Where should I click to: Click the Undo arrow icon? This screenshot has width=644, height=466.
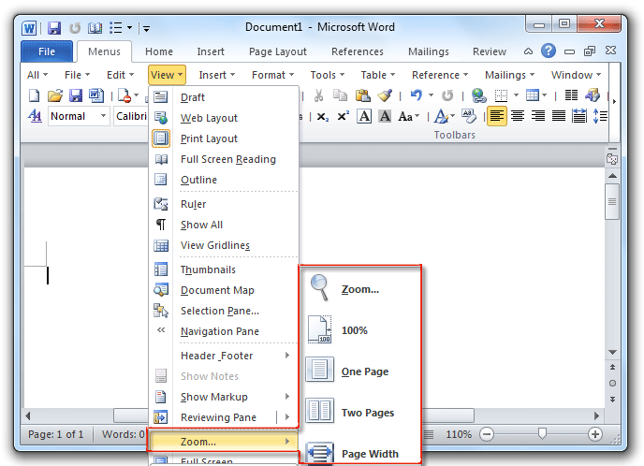click(x=416, y=95)
